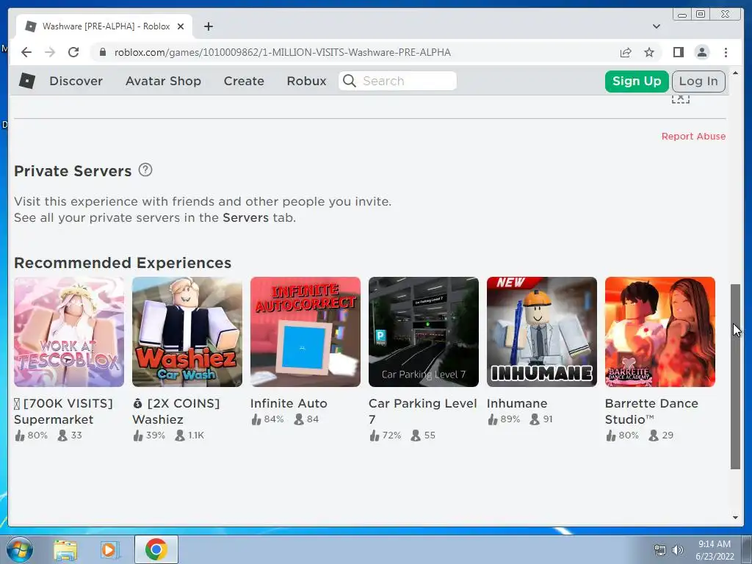Image resolution: width=752 pixels, height=564 pixels.
Task: Reload the current page
Action: (x=73, y=52)
